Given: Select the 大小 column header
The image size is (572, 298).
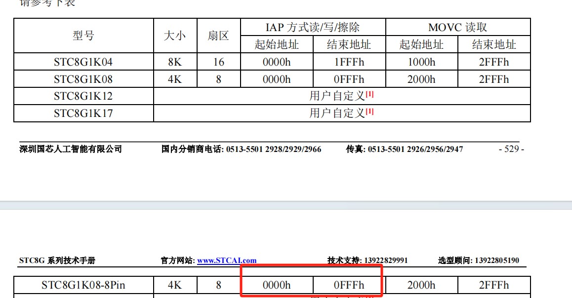Looking at the screenshot, I should (x=175, y=36).
